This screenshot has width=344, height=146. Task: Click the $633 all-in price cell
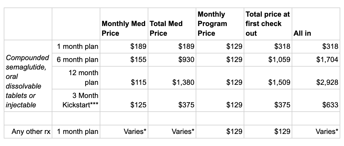[x=330, y=105]
